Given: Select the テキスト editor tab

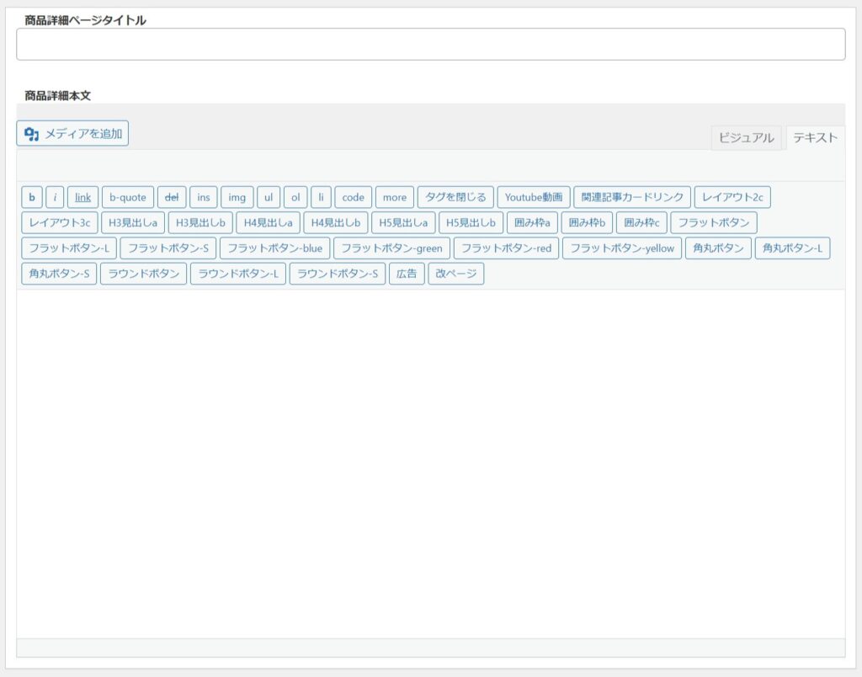Looking at the screenshot, I should pyautogui.click(x=815, y=138).
